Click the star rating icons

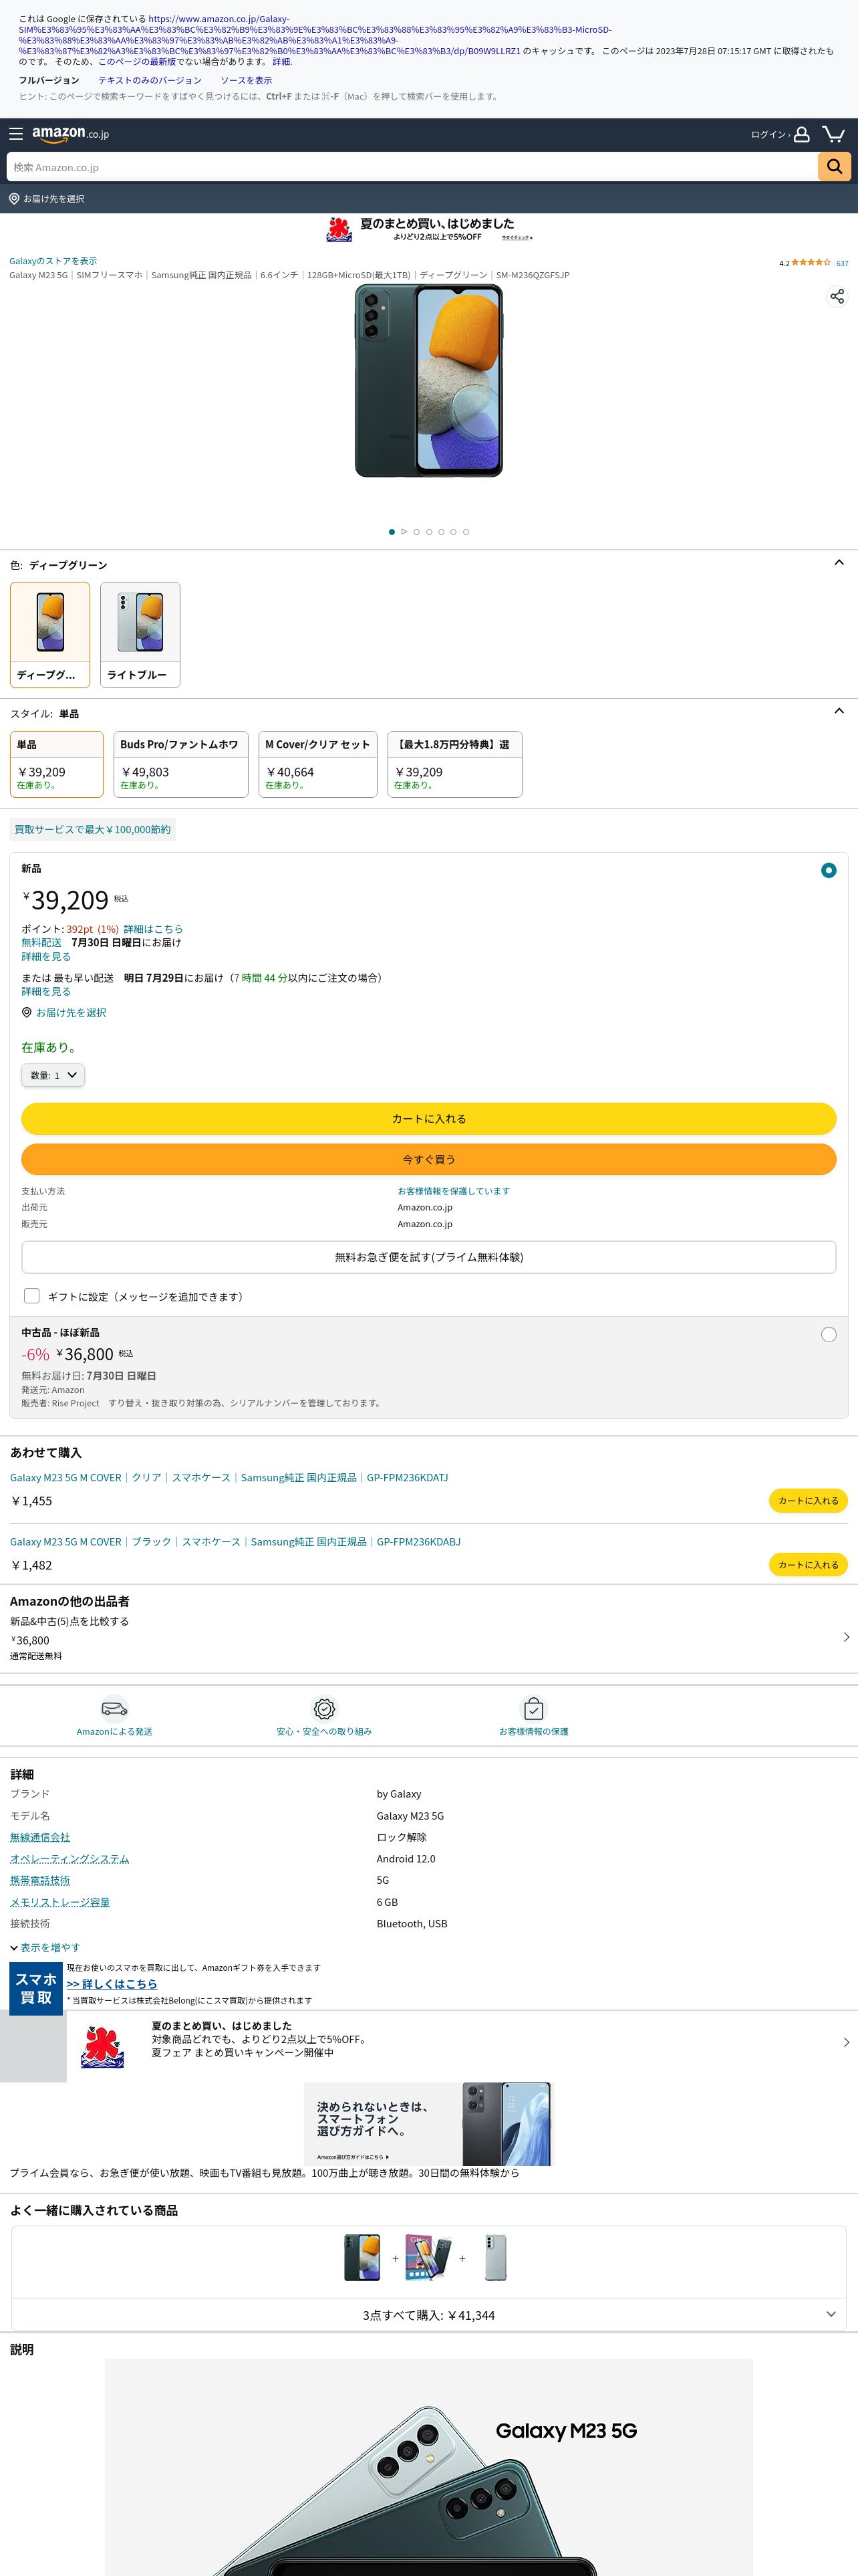point(811,263)
